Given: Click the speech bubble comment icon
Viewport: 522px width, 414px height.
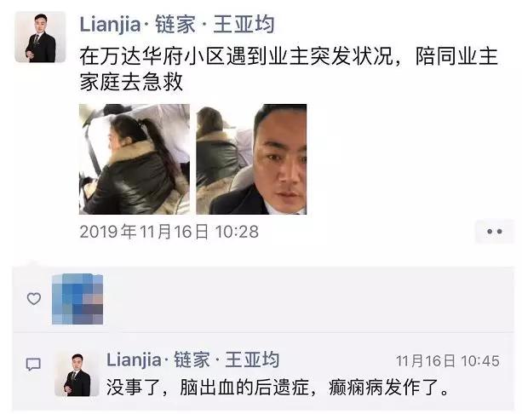Looking at the screenshot, I should pos(33,365).
